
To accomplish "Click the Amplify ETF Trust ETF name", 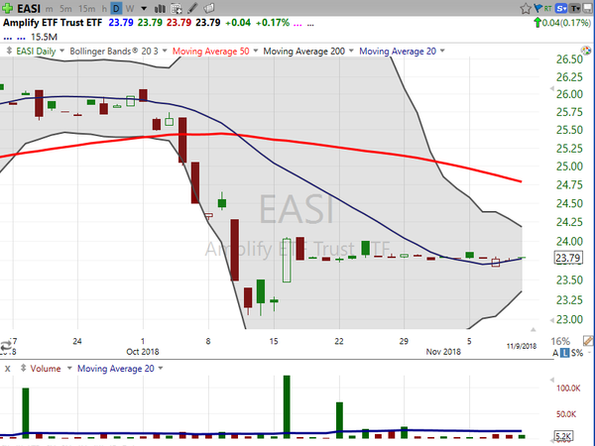I will (x=53, y=23).
